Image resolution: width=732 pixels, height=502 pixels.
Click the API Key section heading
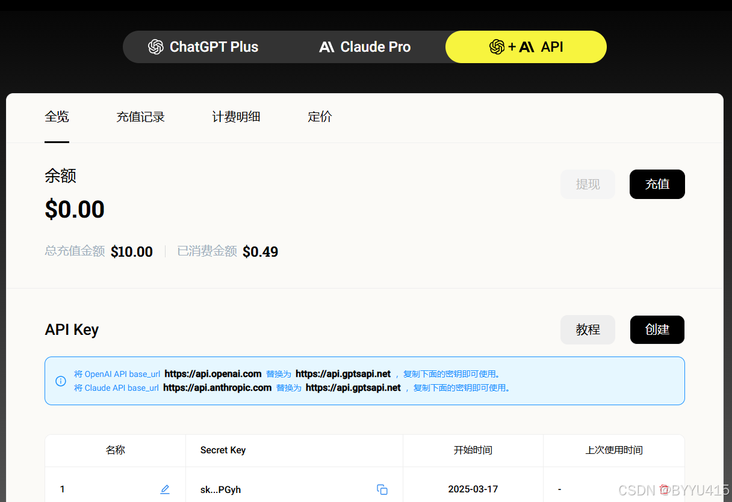click(72, 329)
